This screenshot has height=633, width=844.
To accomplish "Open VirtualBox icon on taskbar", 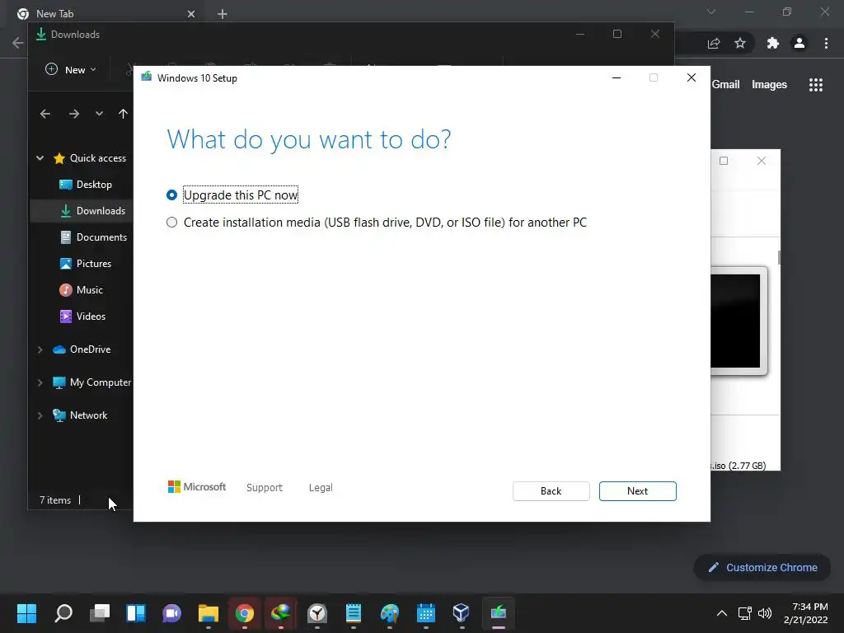I will point(462,612).
